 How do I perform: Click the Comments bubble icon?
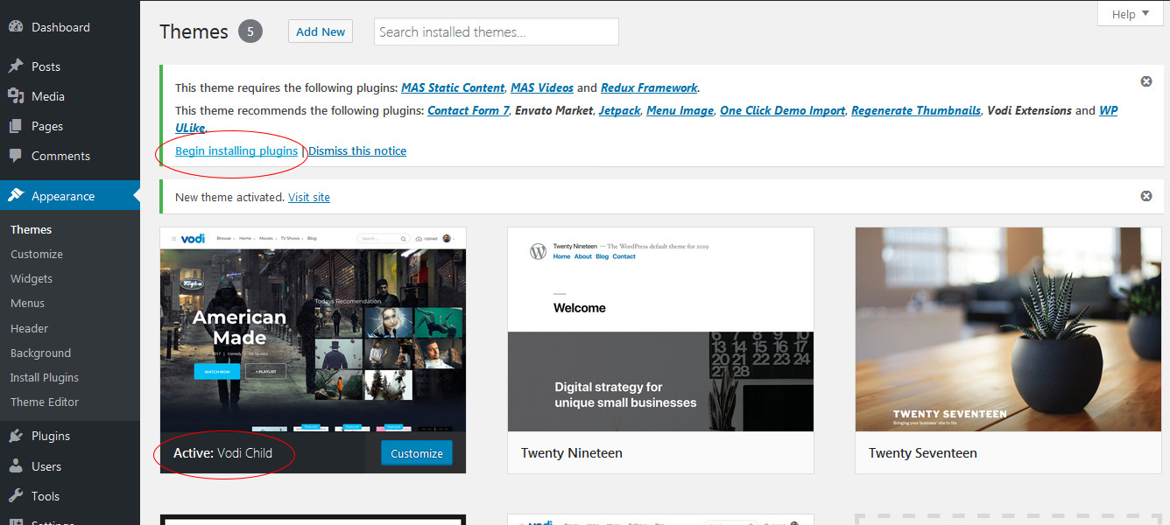16,156
